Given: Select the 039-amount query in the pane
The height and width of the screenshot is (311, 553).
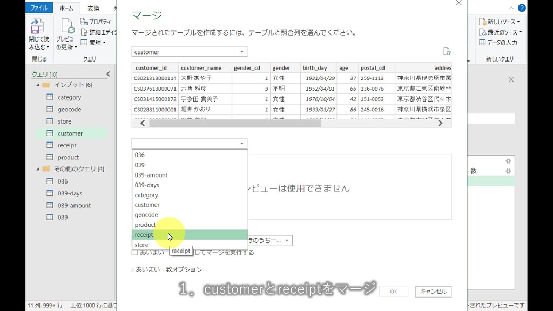Looking at the screenshot, I should coord(74,205).
